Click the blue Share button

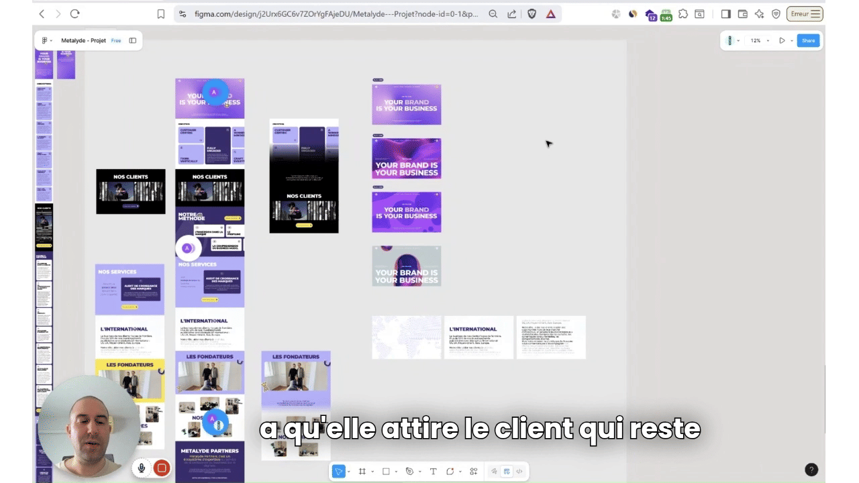tap(808, 41)
